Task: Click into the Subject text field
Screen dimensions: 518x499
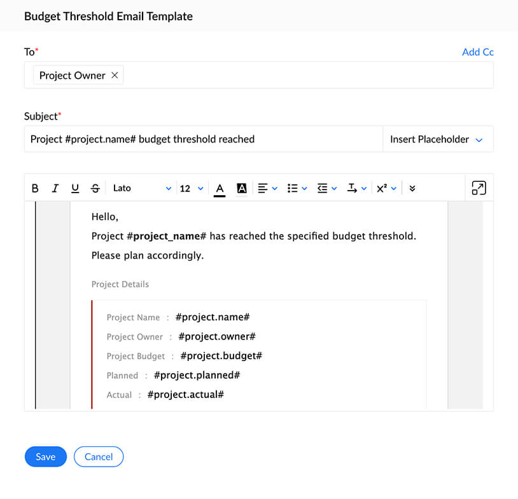Action: coord(204,139)
